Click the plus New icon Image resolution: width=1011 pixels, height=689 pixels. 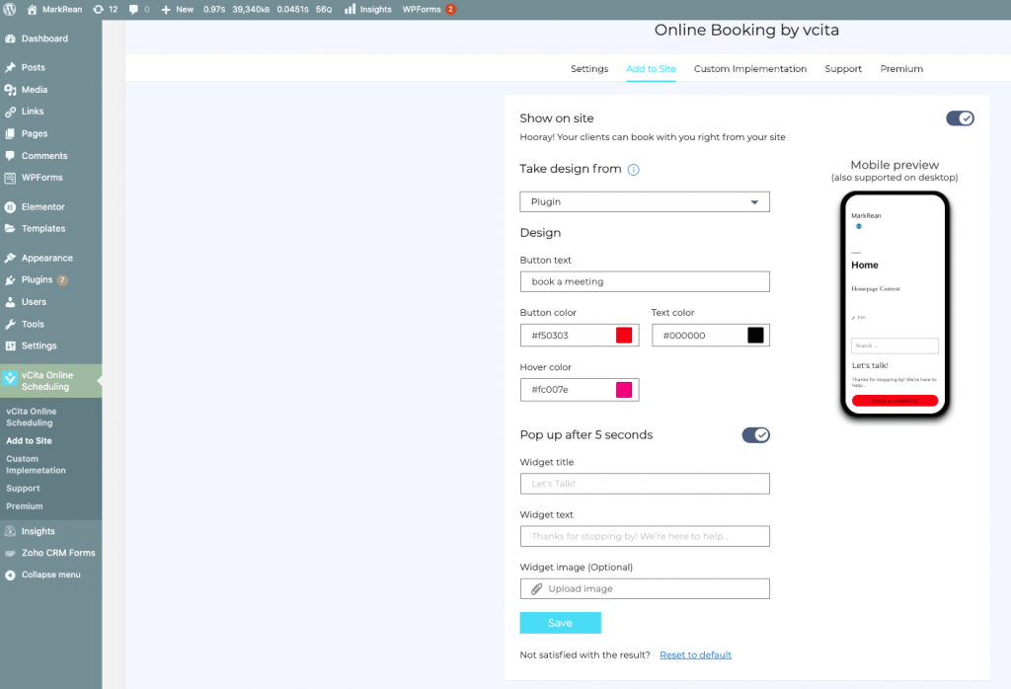click(166, 10)
